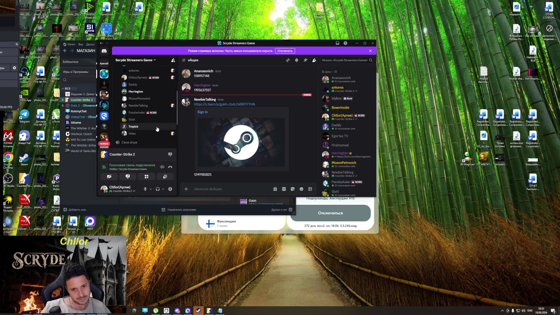
Task: Open threads in общее channel header
Action: 287,60
